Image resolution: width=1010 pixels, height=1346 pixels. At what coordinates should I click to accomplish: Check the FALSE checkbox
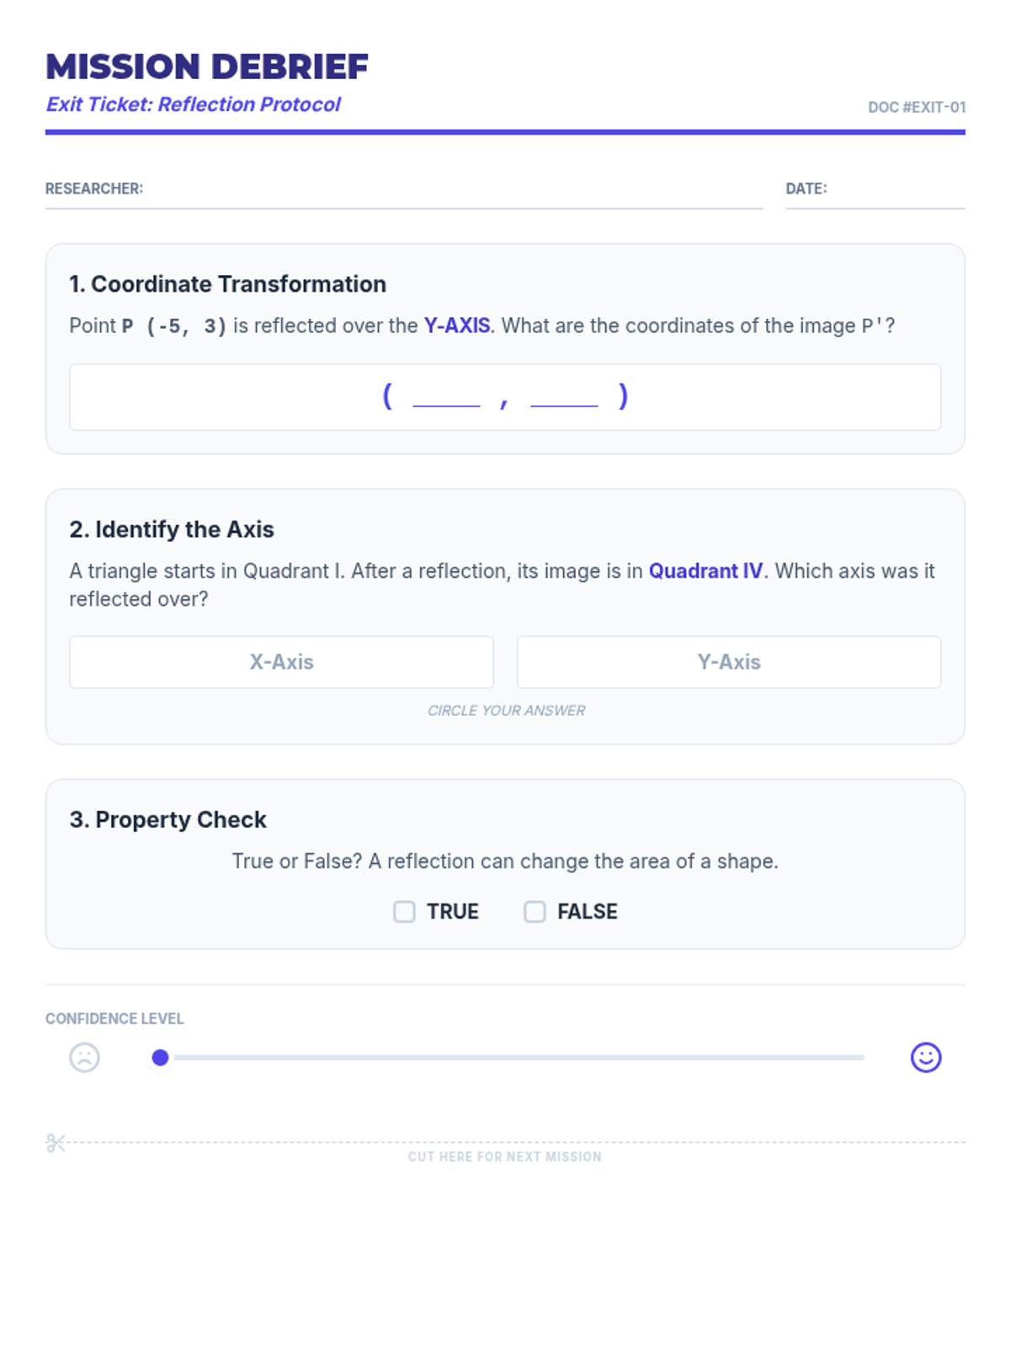click(x=534, y=912)
